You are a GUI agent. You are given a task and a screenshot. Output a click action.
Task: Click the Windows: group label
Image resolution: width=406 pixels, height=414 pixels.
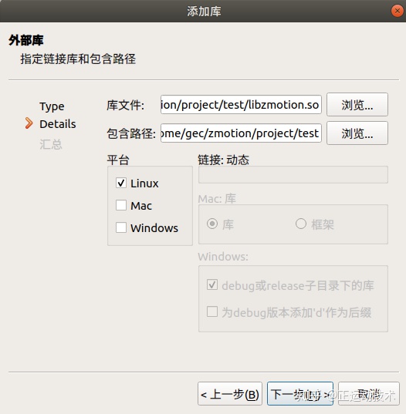223,257
